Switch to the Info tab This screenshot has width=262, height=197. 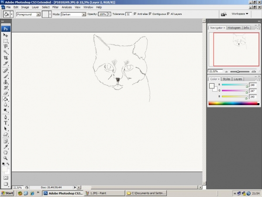246,28
